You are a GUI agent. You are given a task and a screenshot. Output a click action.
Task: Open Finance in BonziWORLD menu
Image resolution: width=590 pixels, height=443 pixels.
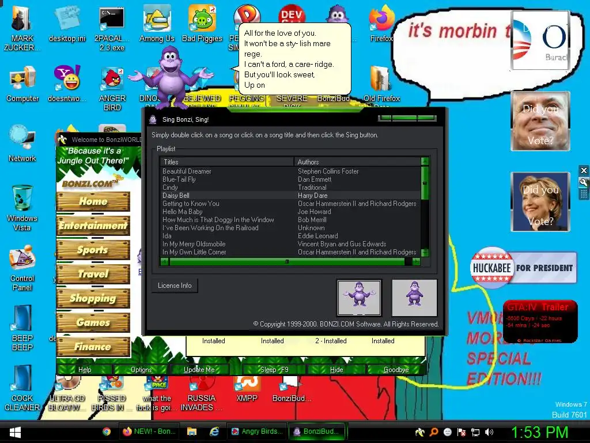pos(93,347)
